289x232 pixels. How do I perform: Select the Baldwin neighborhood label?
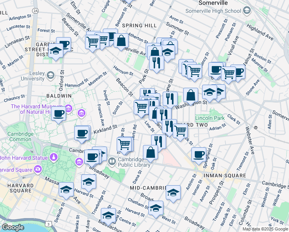pyautogui.click(x=59, y=96)
